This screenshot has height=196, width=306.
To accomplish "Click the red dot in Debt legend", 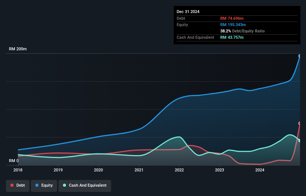I will coord(12,185).
